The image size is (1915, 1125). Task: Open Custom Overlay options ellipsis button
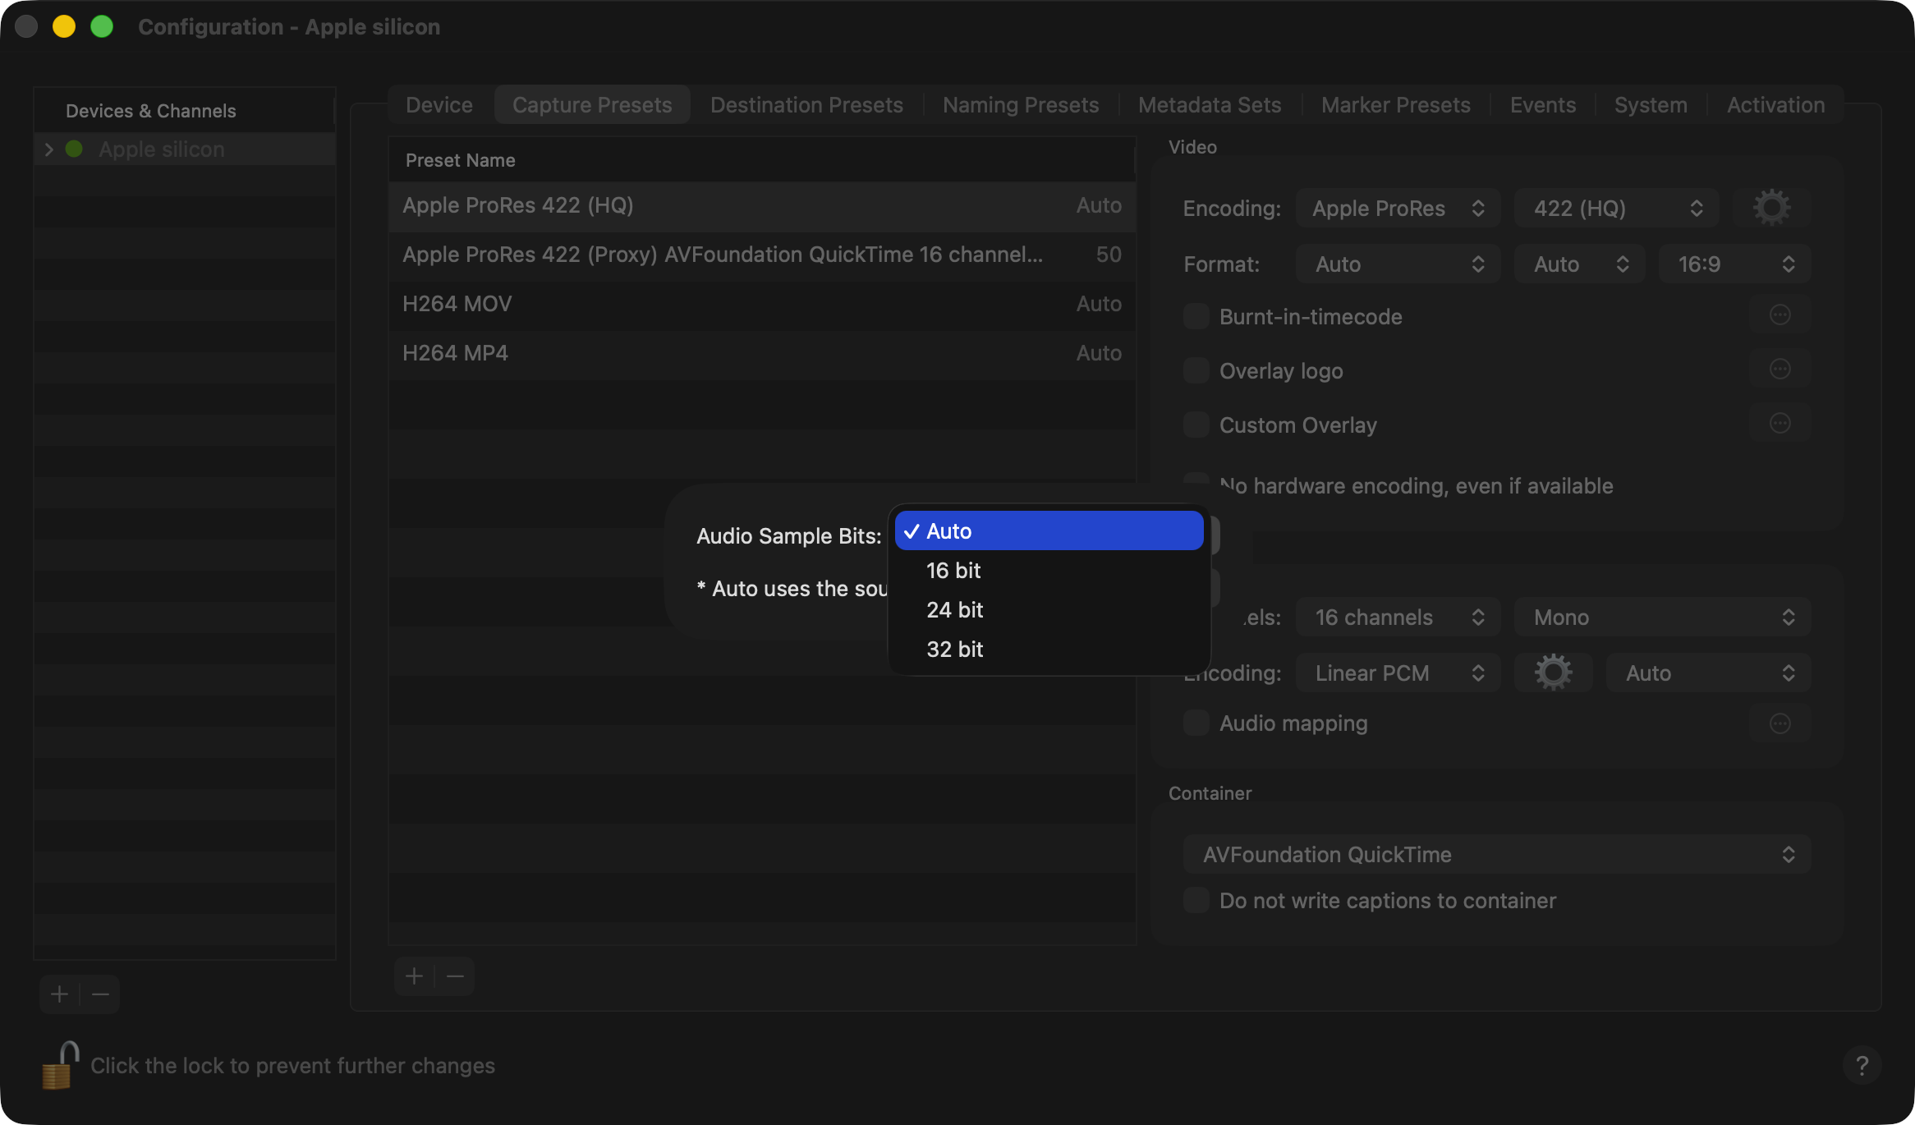[x=1780, y=424]
